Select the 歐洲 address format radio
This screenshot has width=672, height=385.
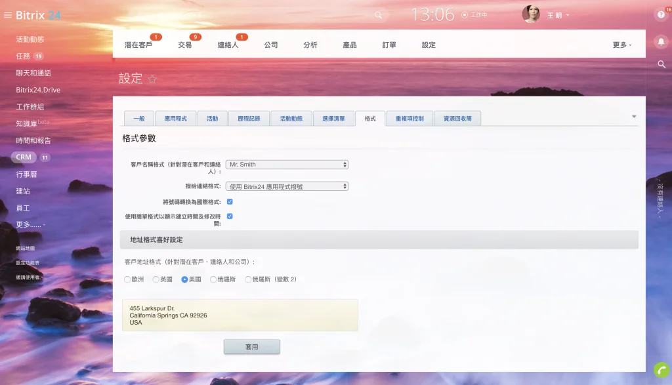coord(127,279)
